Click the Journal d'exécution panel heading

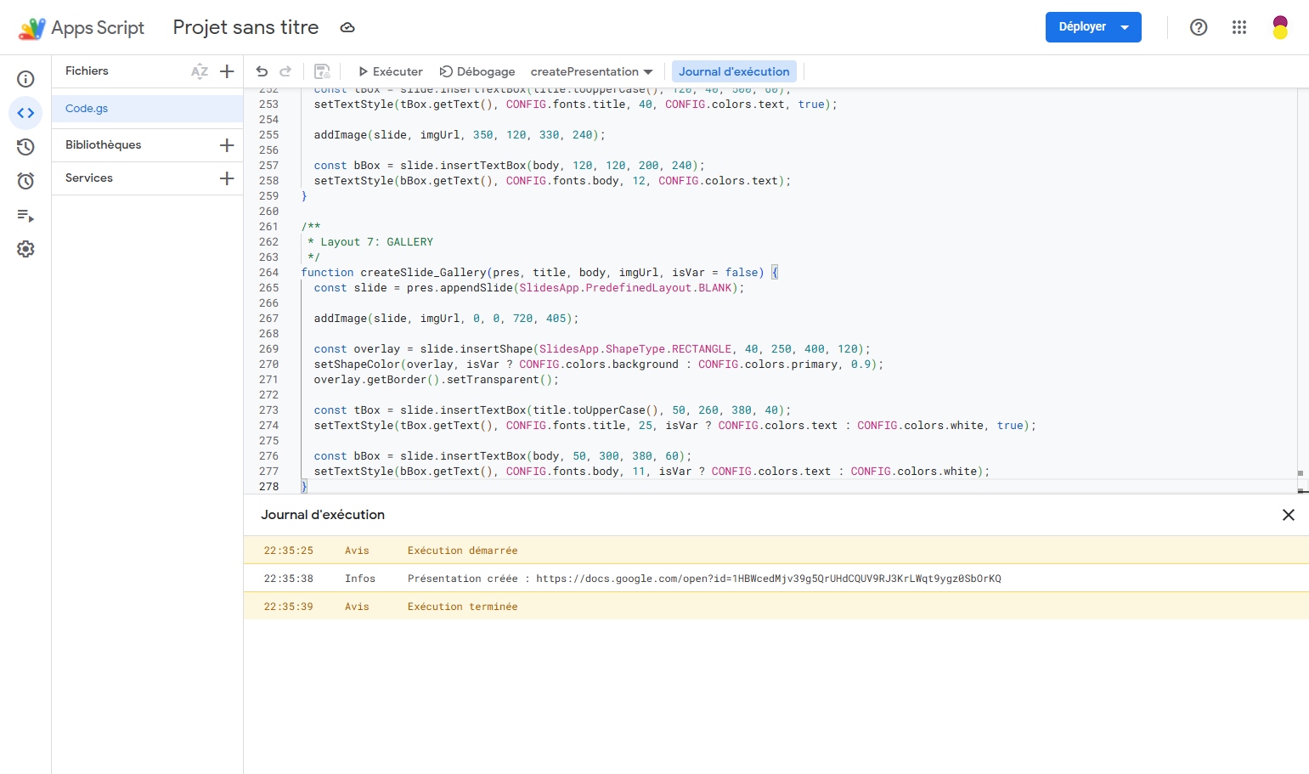click(323, 515)
